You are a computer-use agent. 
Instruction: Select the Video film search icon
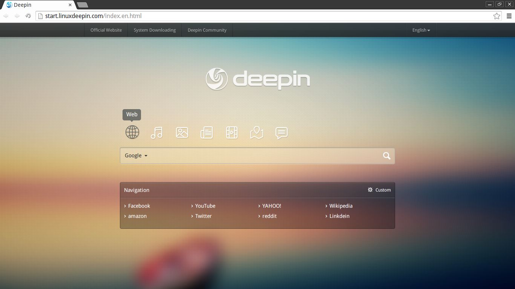point(232,132)
